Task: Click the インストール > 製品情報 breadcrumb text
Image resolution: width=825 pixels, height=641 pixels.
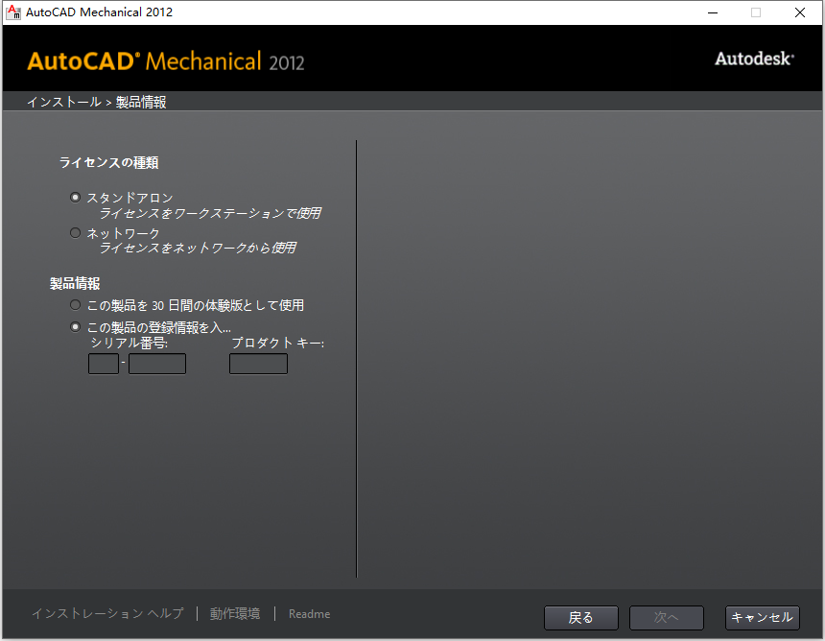Action: click(97, 102)
